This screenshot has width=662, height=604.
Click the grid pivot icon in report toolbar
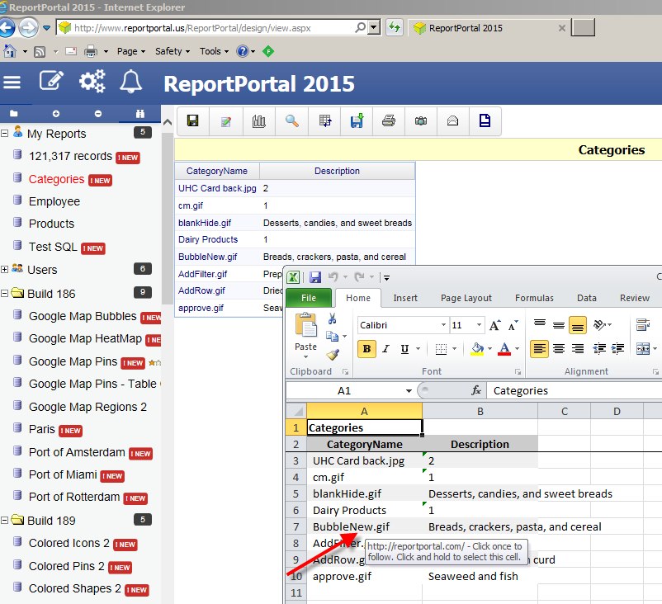[x=324, y=121]
